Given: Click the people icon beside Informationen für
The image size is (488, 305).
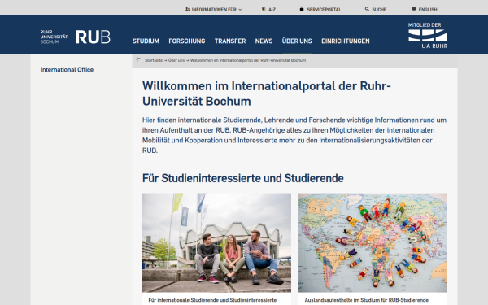Looking at the screenshot, I should click(187, 9).
